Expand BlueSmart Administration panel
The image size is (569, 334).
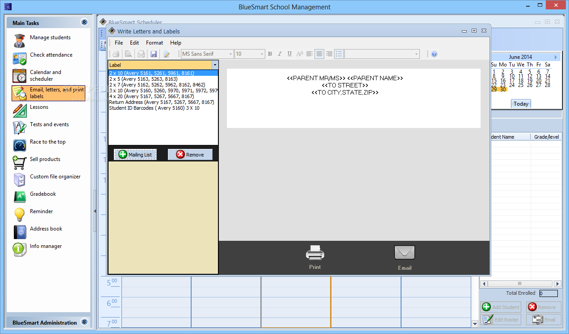[84, 322]
